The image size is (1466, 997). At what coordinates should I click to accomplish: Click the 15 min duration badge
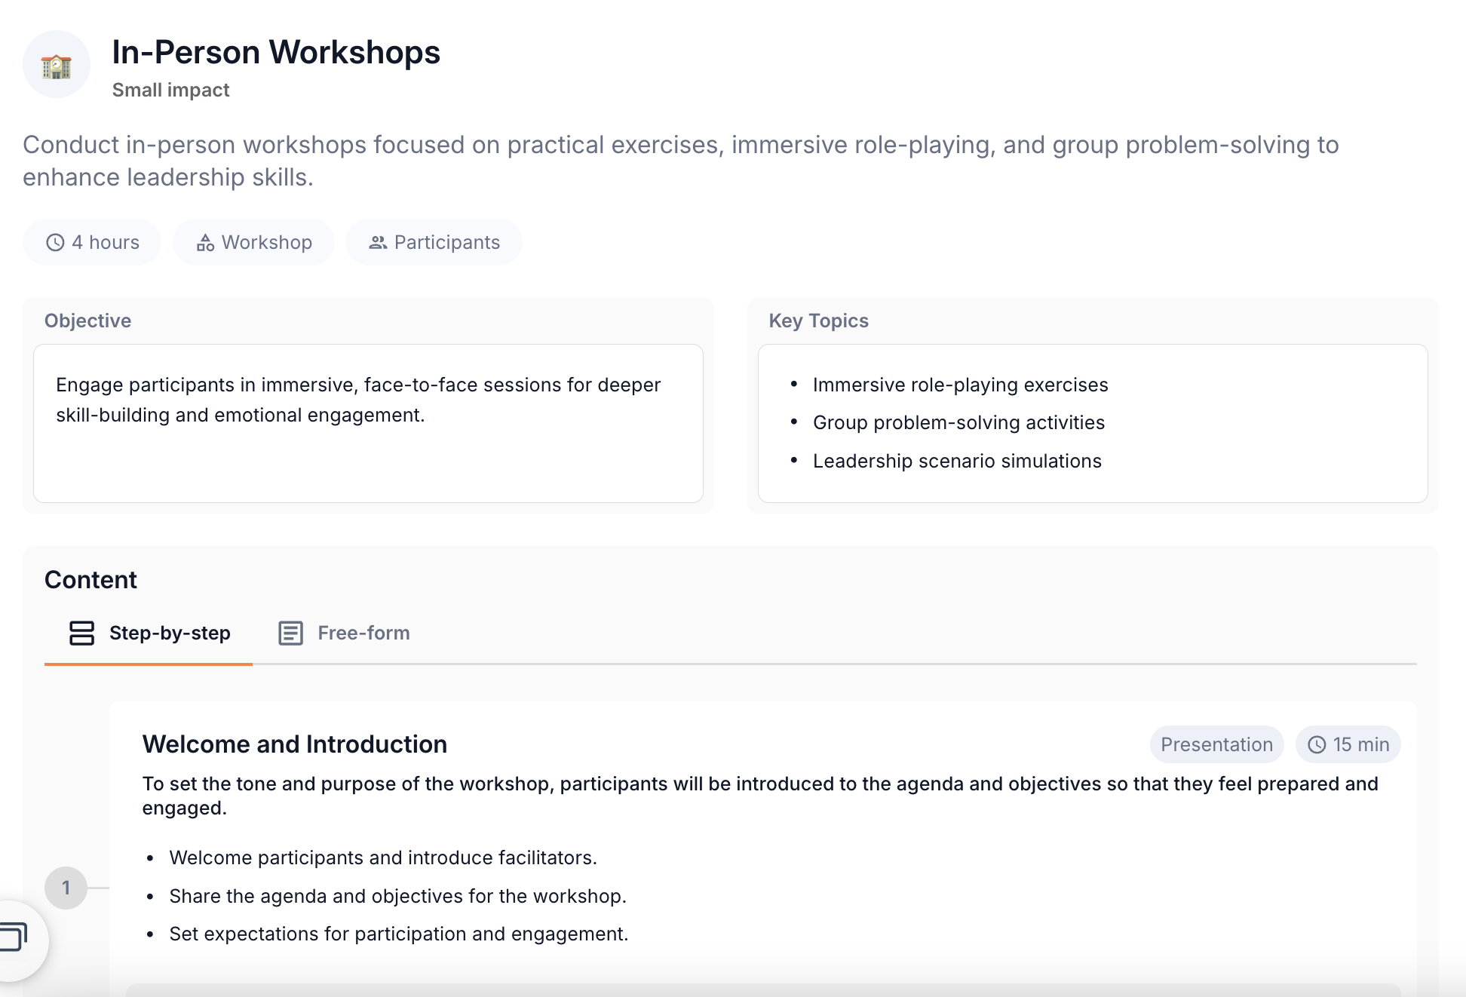1360,745
